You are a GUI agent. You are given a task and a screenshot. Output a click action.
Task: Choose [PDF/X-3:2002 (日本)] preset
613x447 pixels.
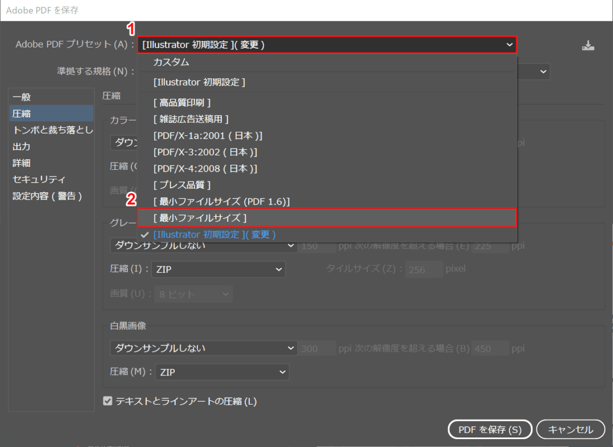327,152
